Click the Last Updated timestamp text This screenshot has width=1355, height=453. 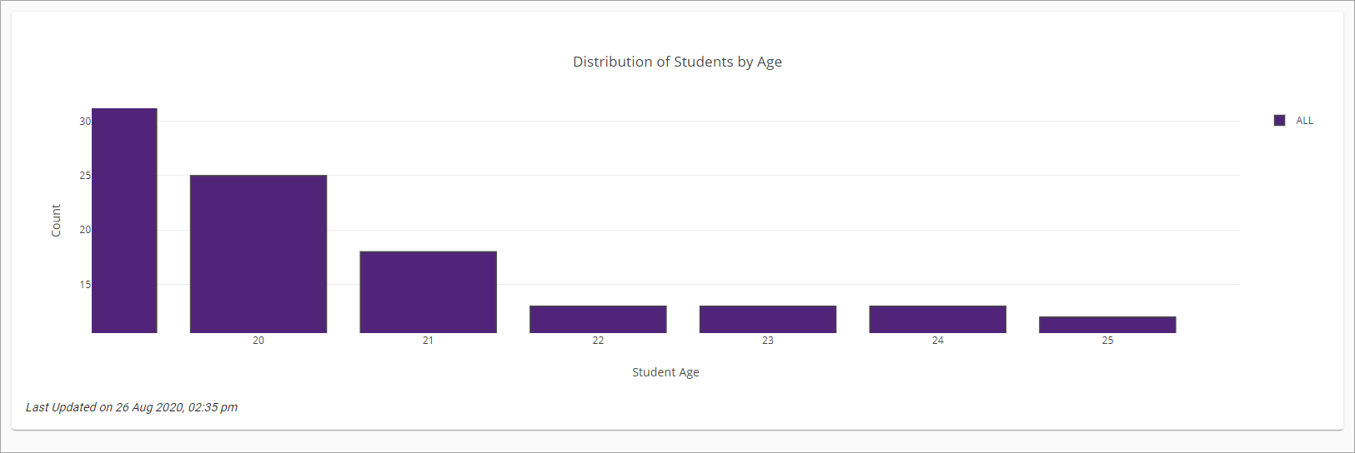click(x=132, y=407)
